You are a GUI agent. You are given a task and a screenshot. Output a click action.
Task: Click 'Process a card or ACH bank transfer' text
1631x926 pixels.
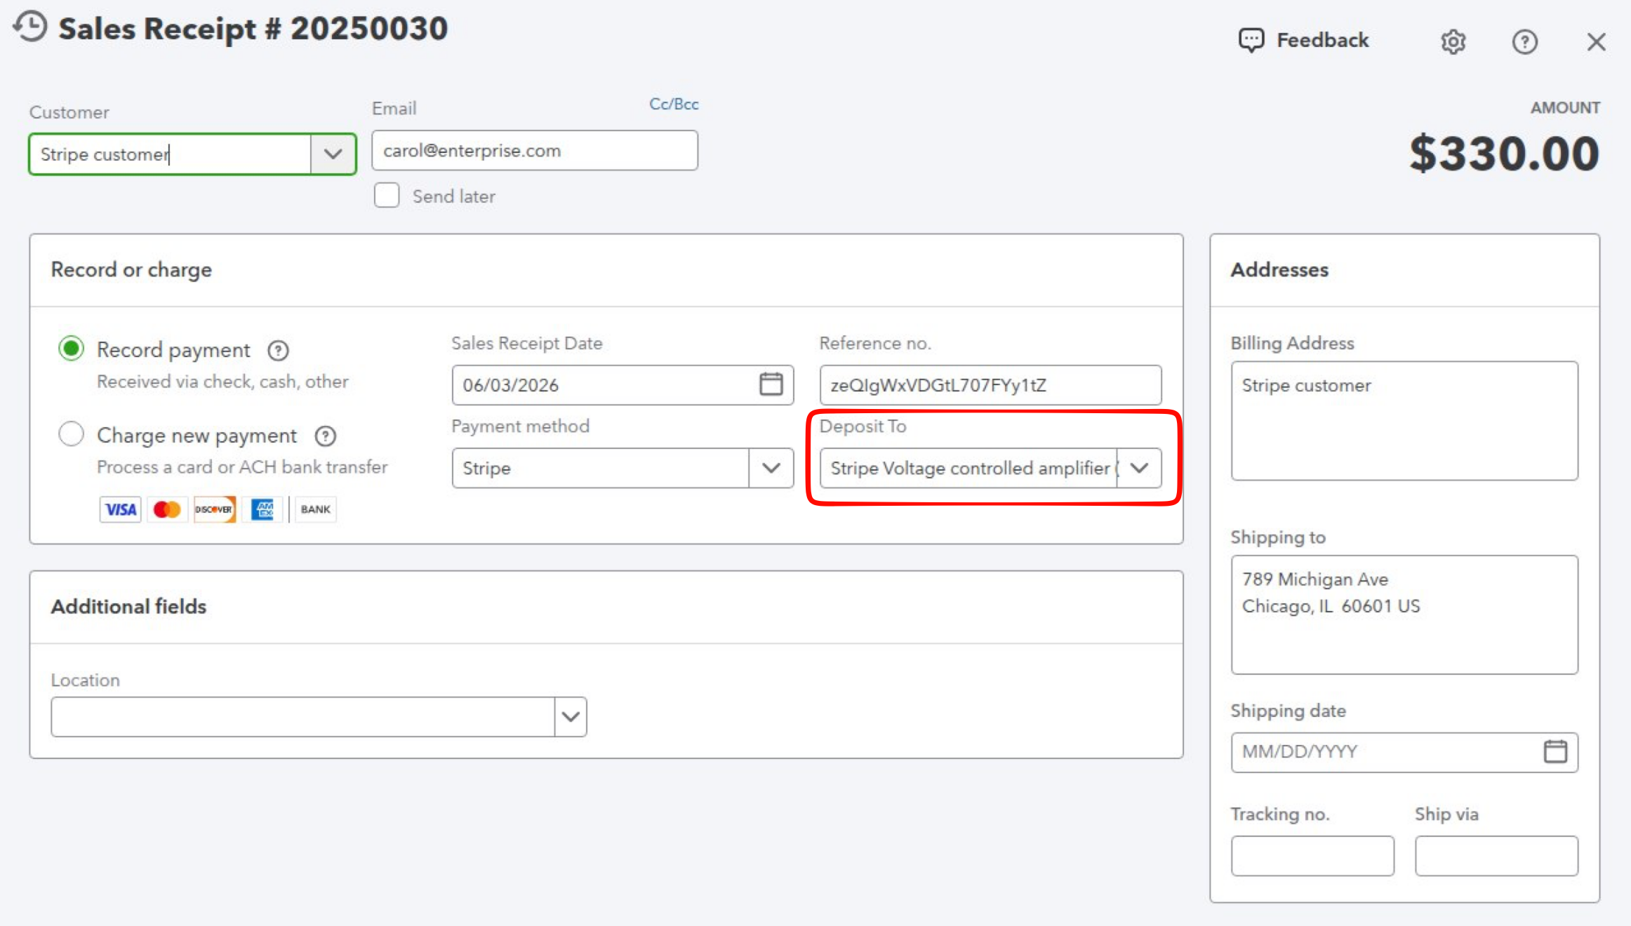[242, 467]
